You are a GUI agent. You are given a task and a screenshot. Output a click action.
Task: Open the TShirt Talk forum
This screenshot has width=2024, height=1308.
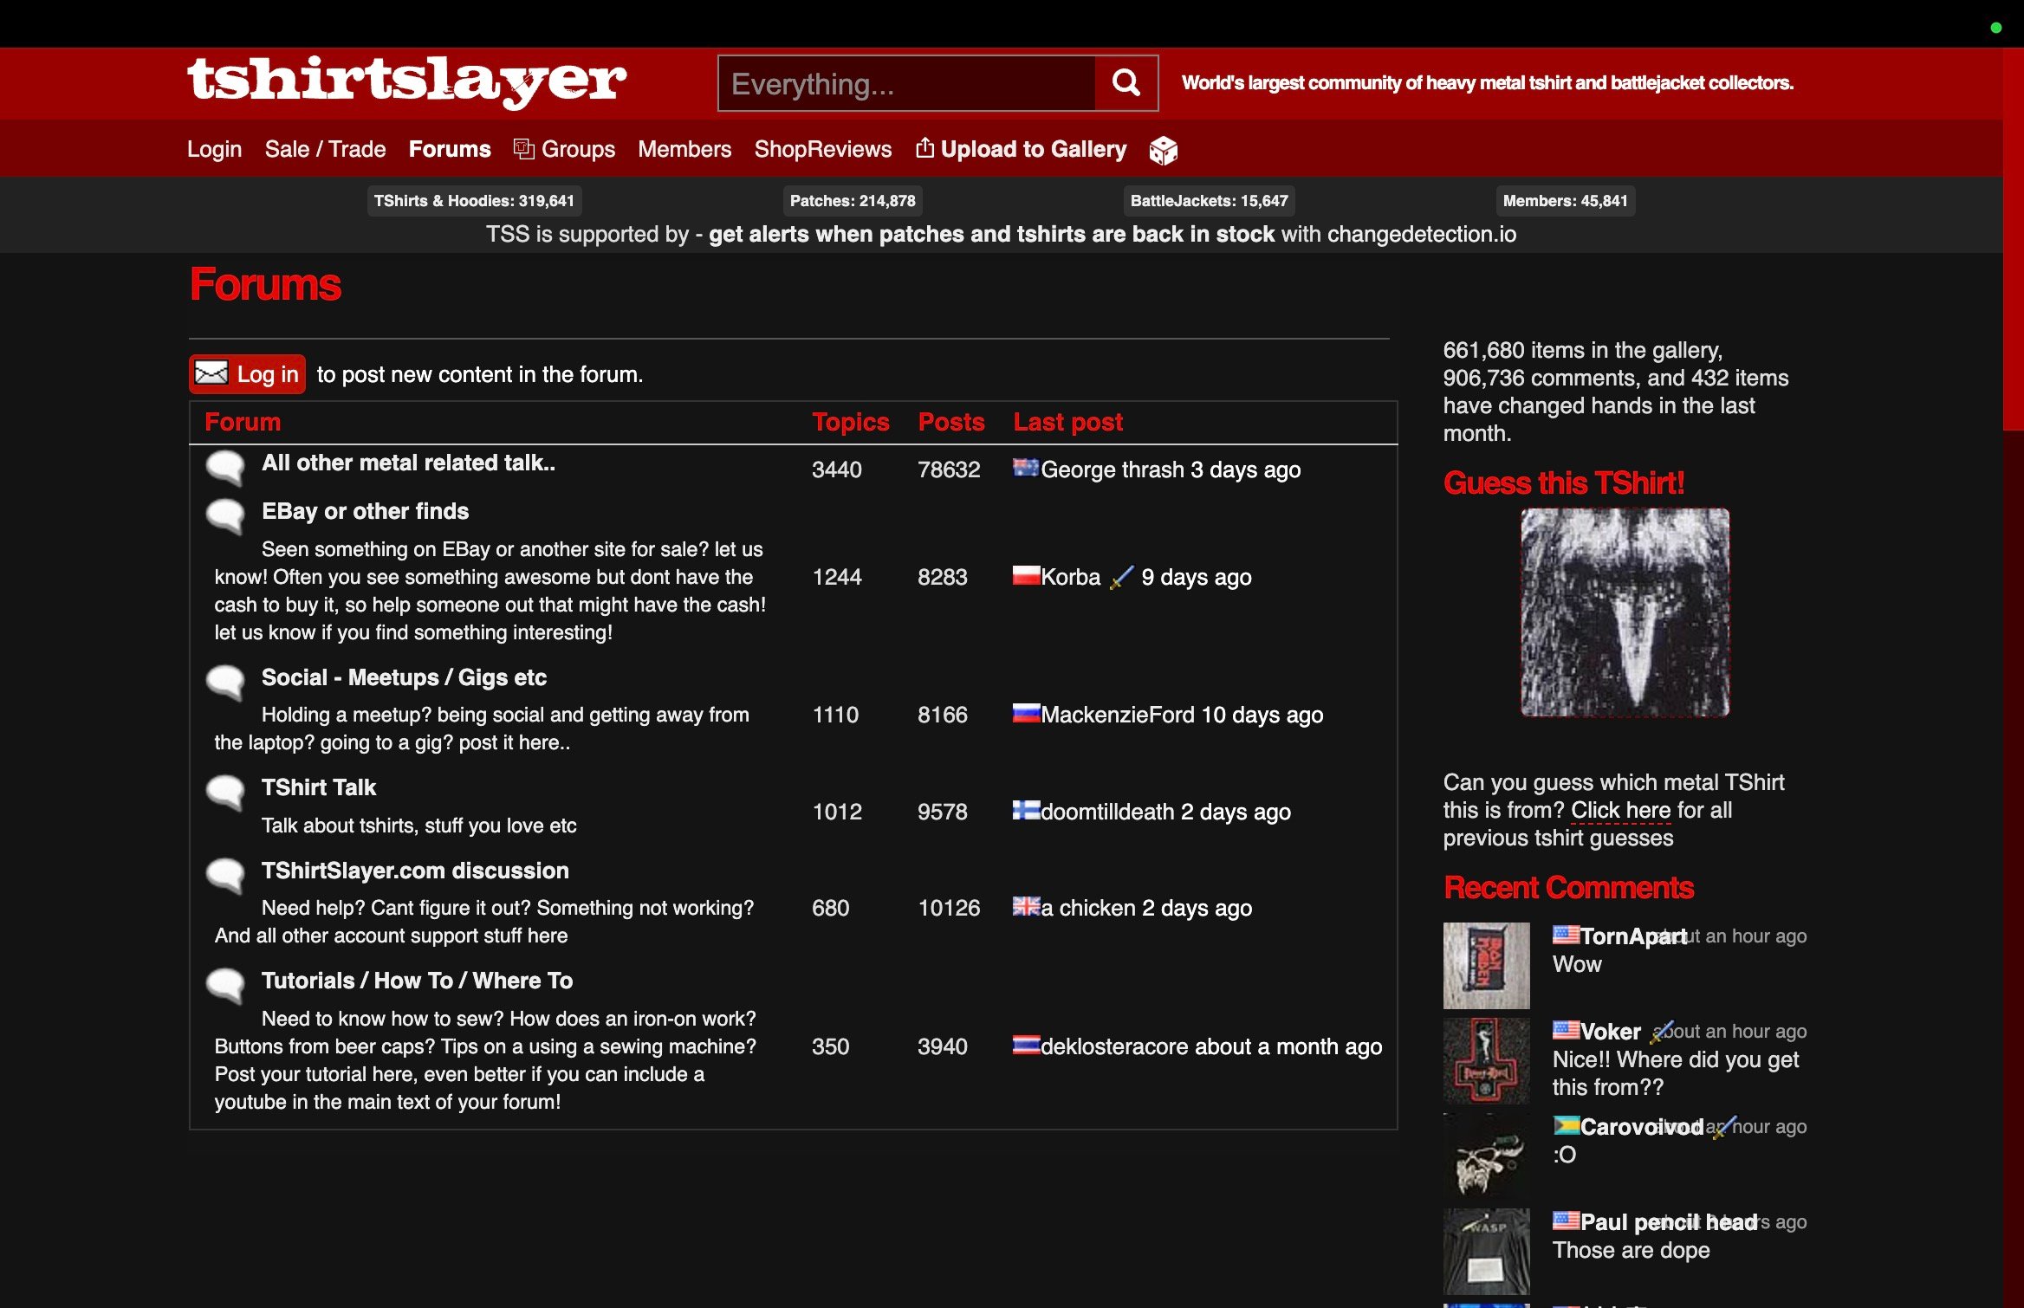[318, 787]
